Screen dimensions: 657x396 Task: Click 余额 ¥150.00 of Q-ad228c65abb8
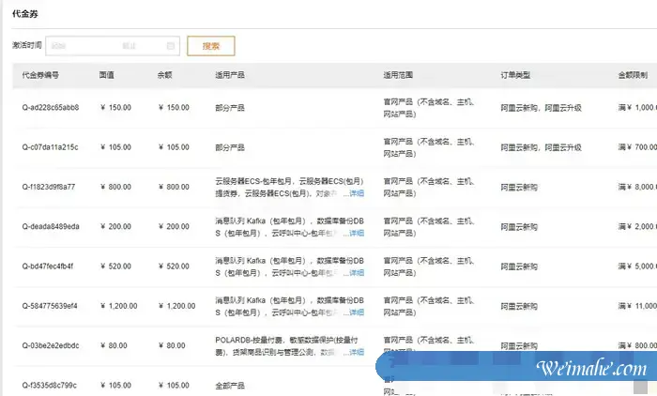point(174,108)
